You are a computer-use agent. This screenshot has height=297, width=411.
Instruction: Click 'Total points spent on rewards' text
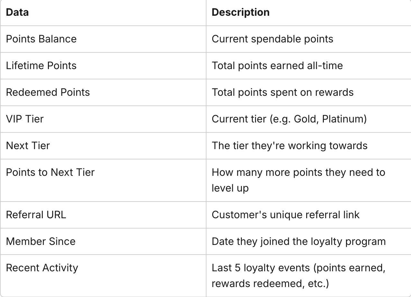282,92
